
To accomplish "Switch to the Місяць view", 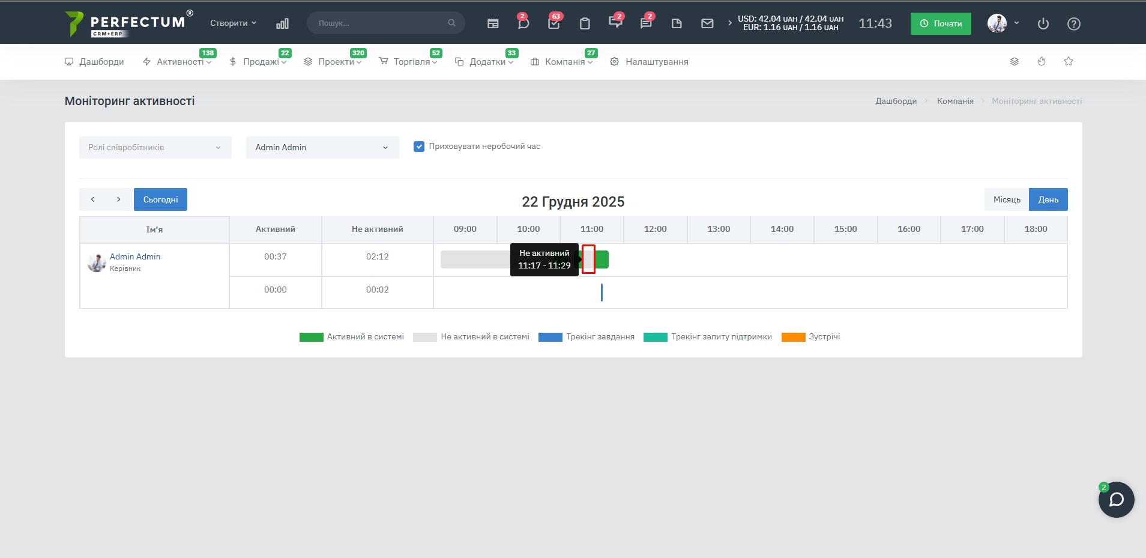I will (x=1006, y=199).
